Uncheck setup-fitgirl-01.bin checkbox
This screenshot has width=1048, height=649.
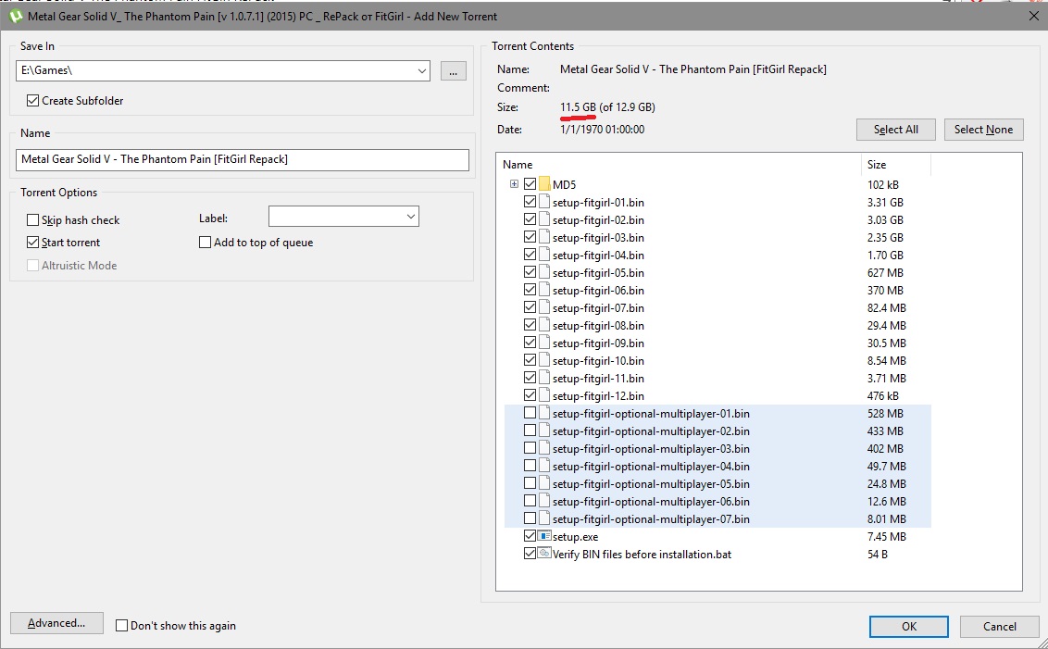click(x=530, y=201)
